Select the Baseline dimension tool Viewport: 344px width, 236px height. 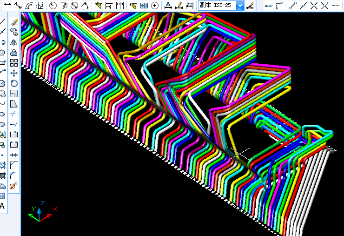tap(109, 5)
